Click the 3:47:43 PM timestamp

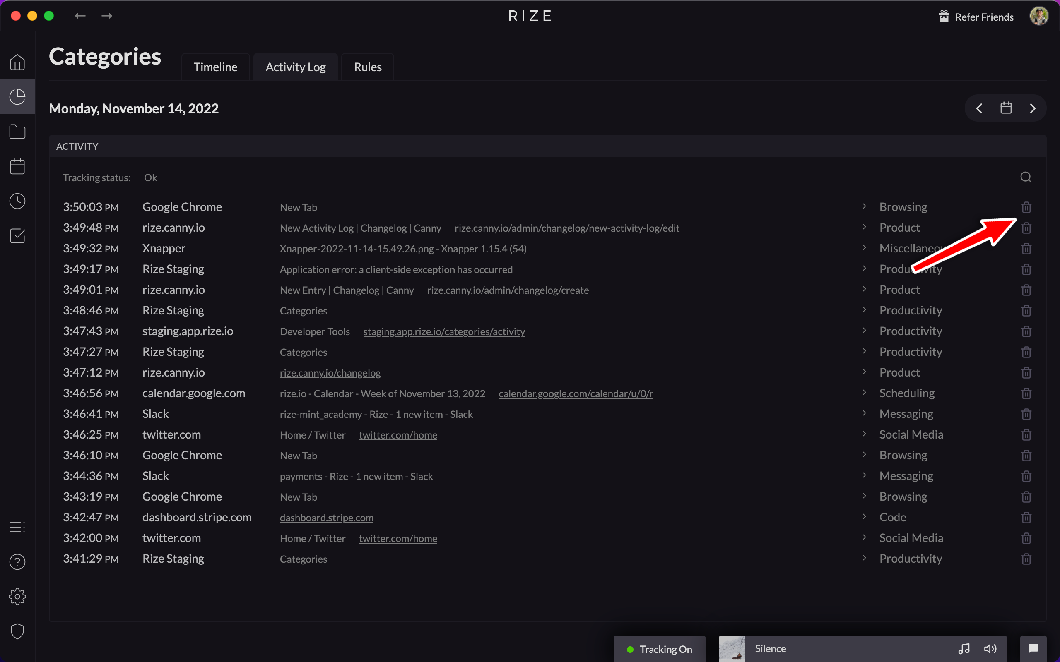(x=91, y=331)
